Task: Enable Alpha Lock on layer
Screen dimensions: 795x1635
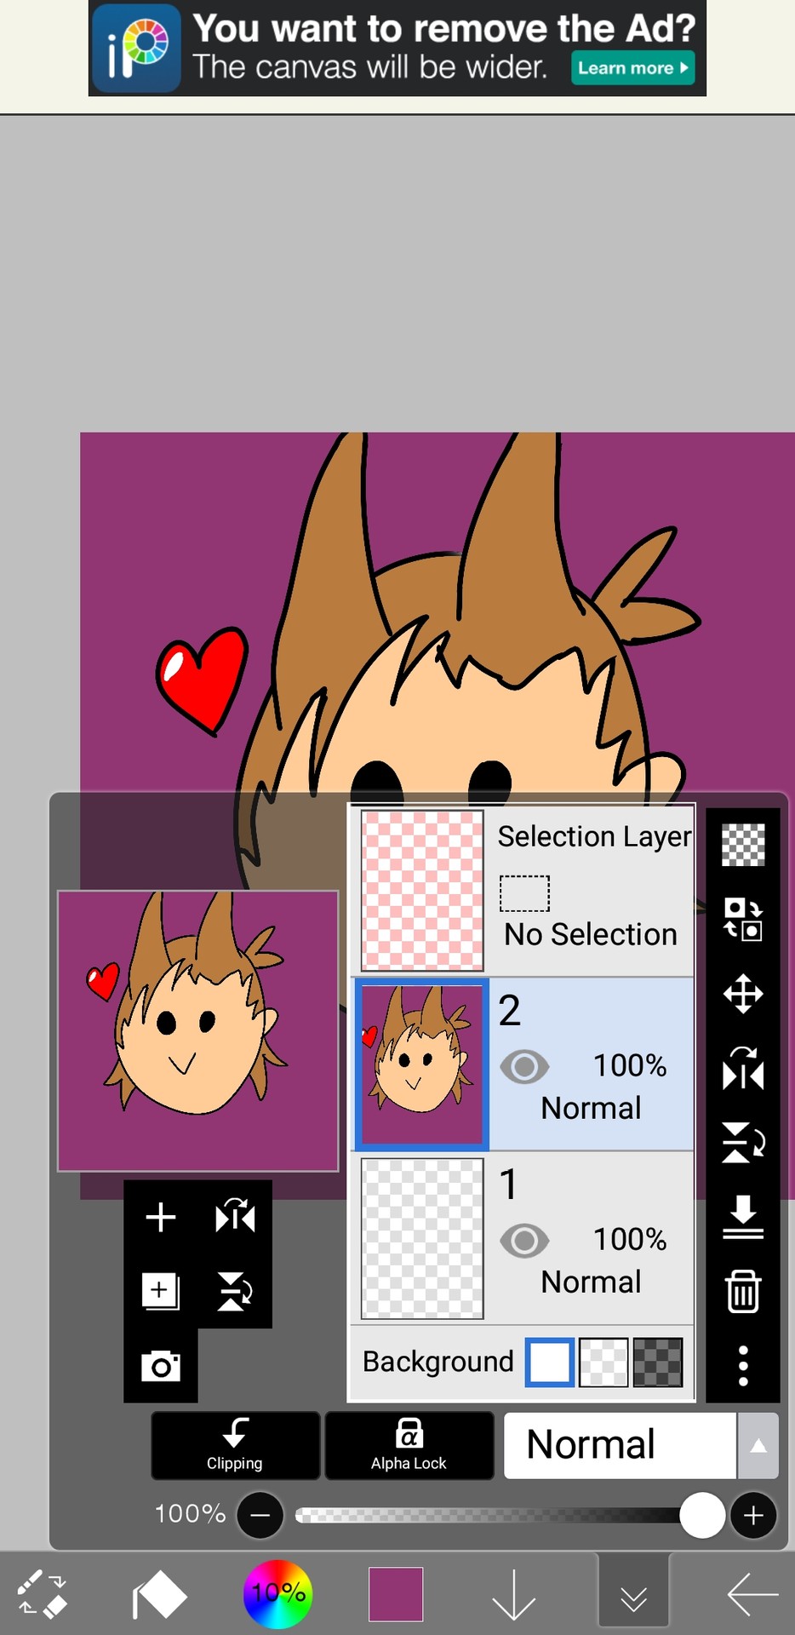Action: [409, 1445]
